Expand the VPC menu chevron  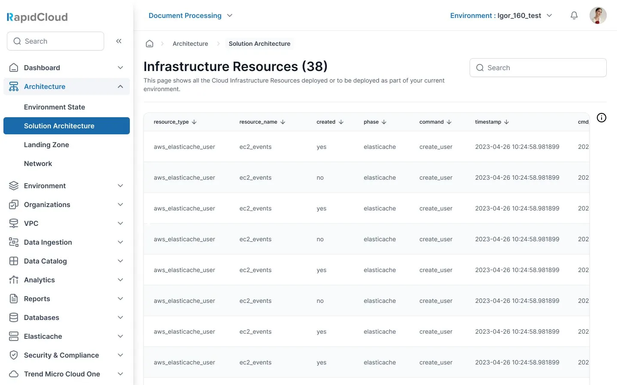[120, 223]
